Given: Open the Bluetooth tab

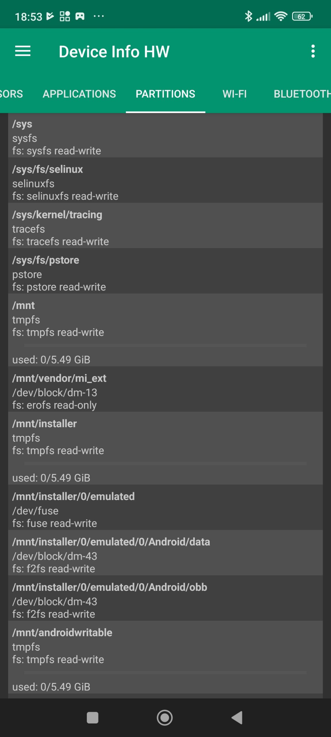Looking at the screenshot, I should (302, 94).
